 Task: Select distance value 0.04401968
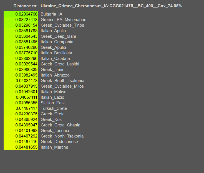point(26,131)
